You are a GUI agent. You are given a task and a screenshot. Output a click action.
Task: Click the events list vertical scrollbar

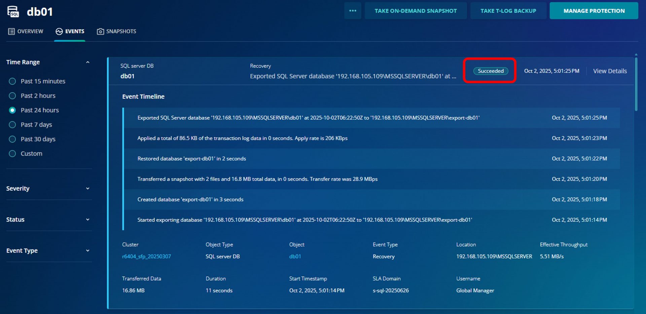[636, 84]
